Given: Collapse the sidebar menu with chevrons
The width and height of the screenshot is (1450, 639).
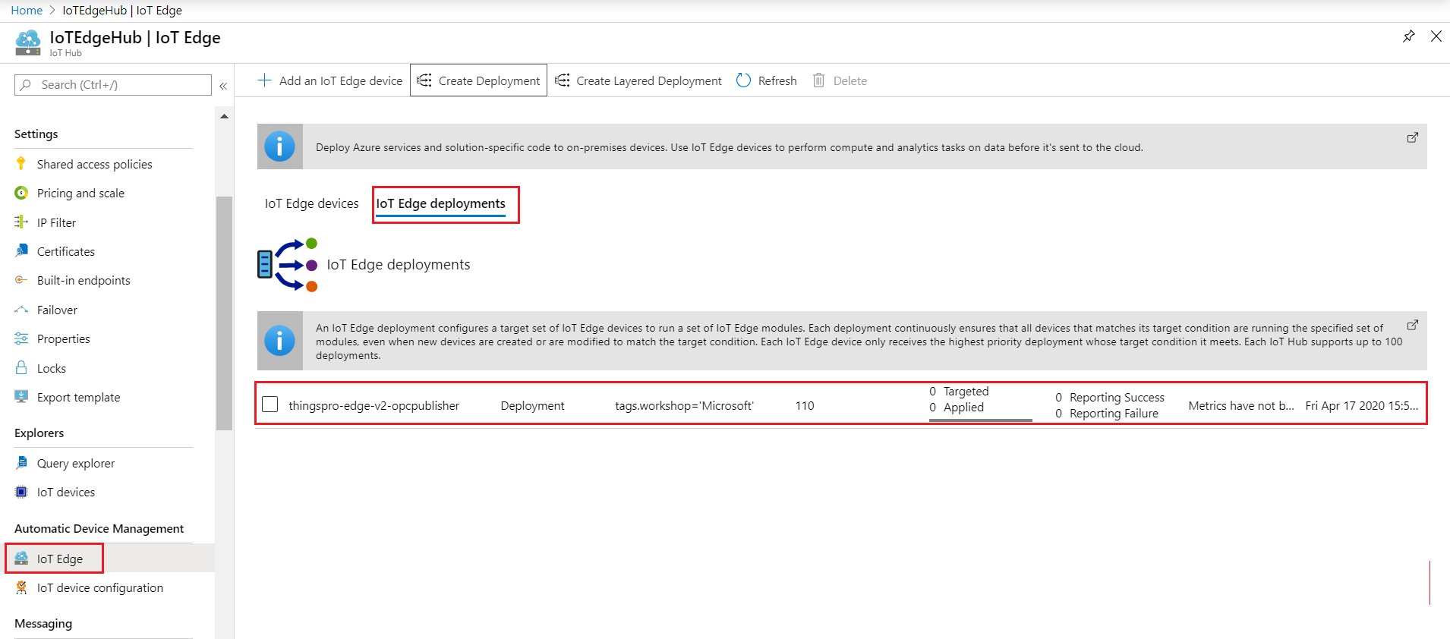Looking at the screenshot, I should coord(223,86).
